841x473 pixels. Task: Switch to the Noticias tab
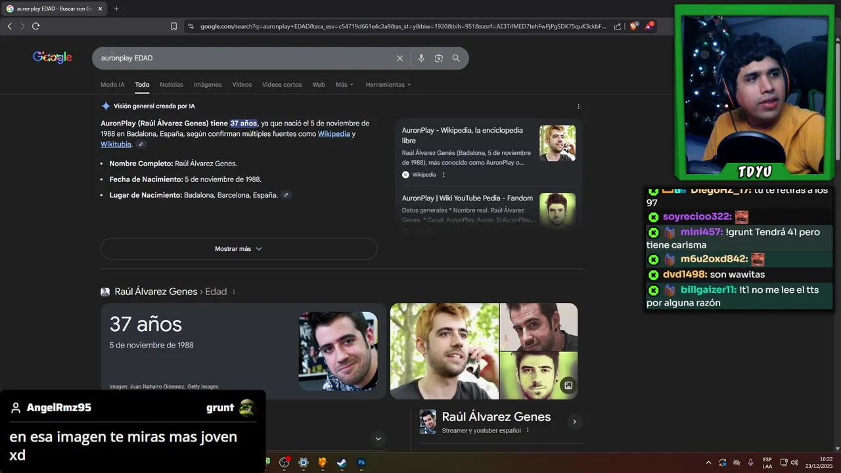point(171,85)
